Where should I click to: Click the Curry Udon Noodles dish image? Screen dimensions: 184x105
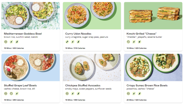(92, 16)
